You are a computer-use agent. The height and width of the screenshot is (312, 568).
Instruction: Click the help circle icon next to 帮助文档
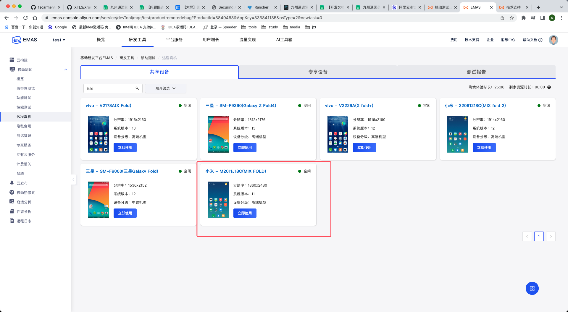pos(540,40)
